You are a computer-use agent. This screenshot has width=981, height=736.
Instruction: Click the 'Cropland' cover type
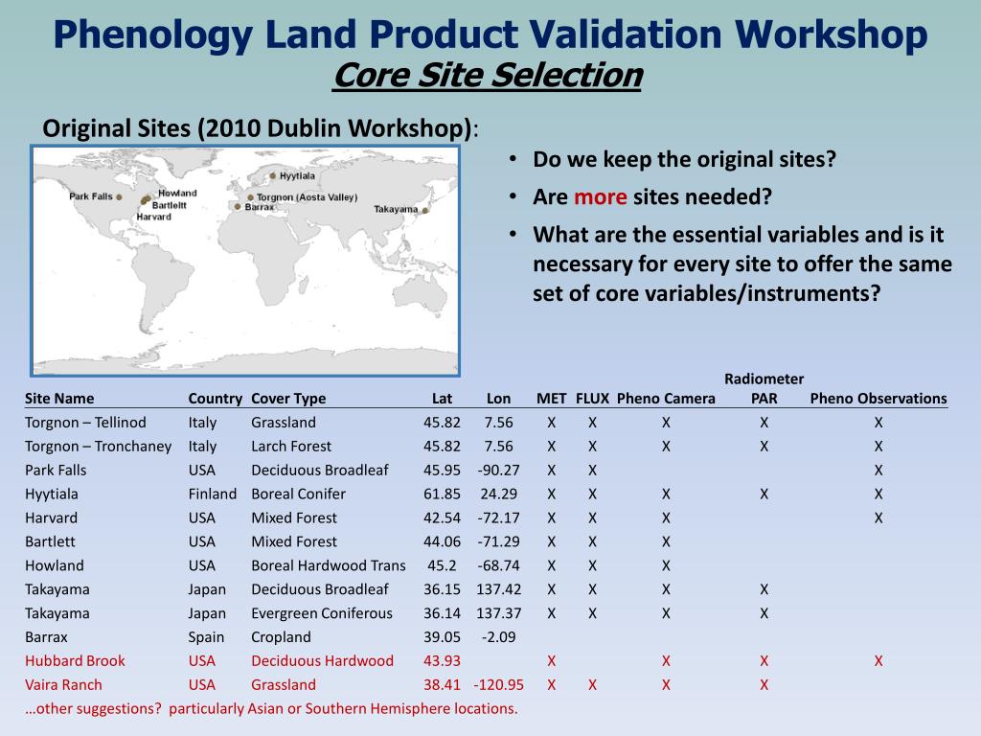coord(281,637)
